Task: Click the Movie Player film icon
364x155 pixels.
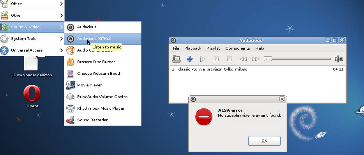Action: tap(70, 85)
